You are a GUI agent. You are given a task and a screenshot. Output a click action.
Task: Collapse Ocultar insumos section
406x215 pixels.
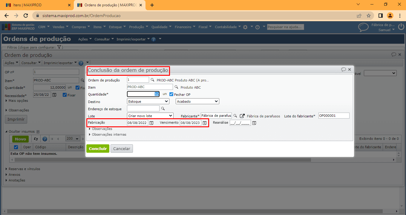click(20, 131)
